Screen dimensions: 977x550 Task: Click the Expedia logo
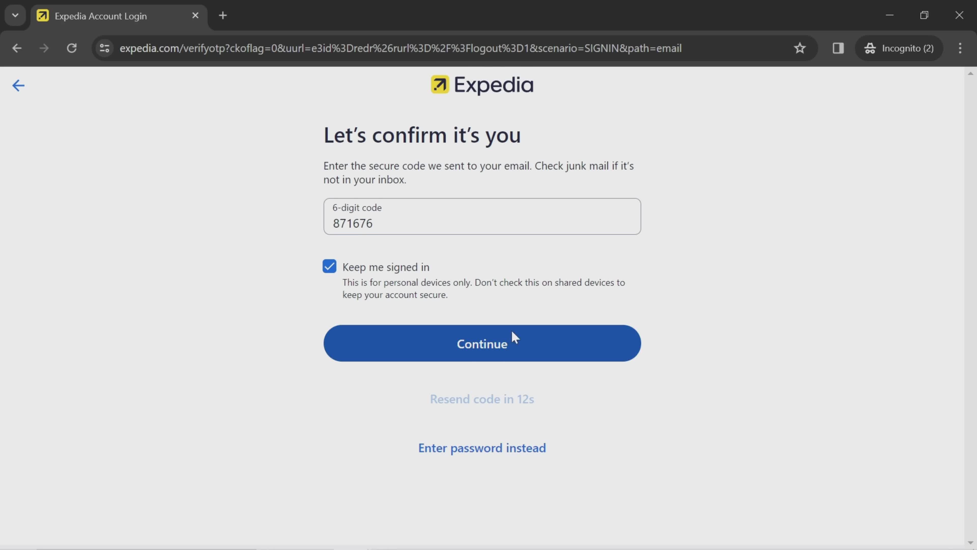click(482, 85)
